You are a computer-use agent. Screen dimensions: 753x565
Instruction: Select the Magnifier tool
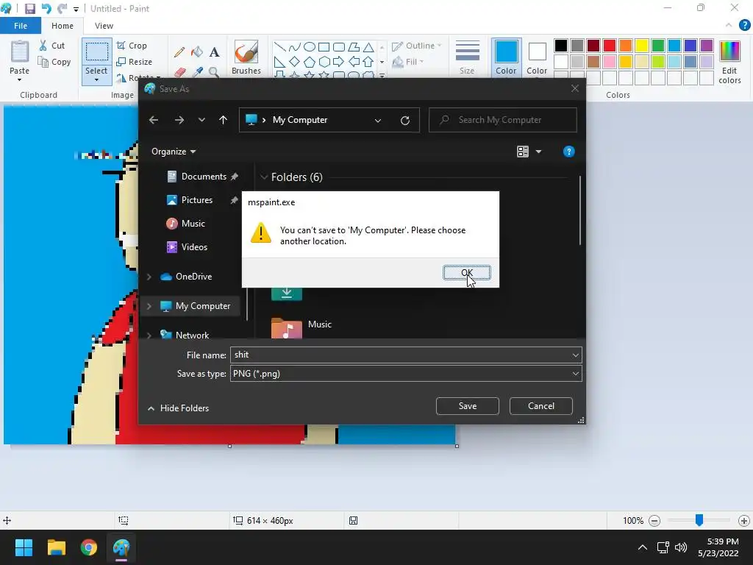[214, 72]
